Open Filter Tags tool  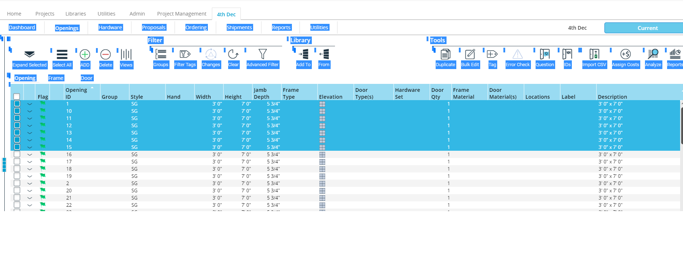pos(185,54)
